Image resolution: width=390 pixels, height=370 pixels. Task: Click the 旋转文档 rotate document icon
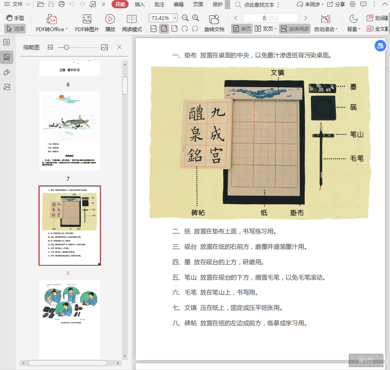pos(214,20)
